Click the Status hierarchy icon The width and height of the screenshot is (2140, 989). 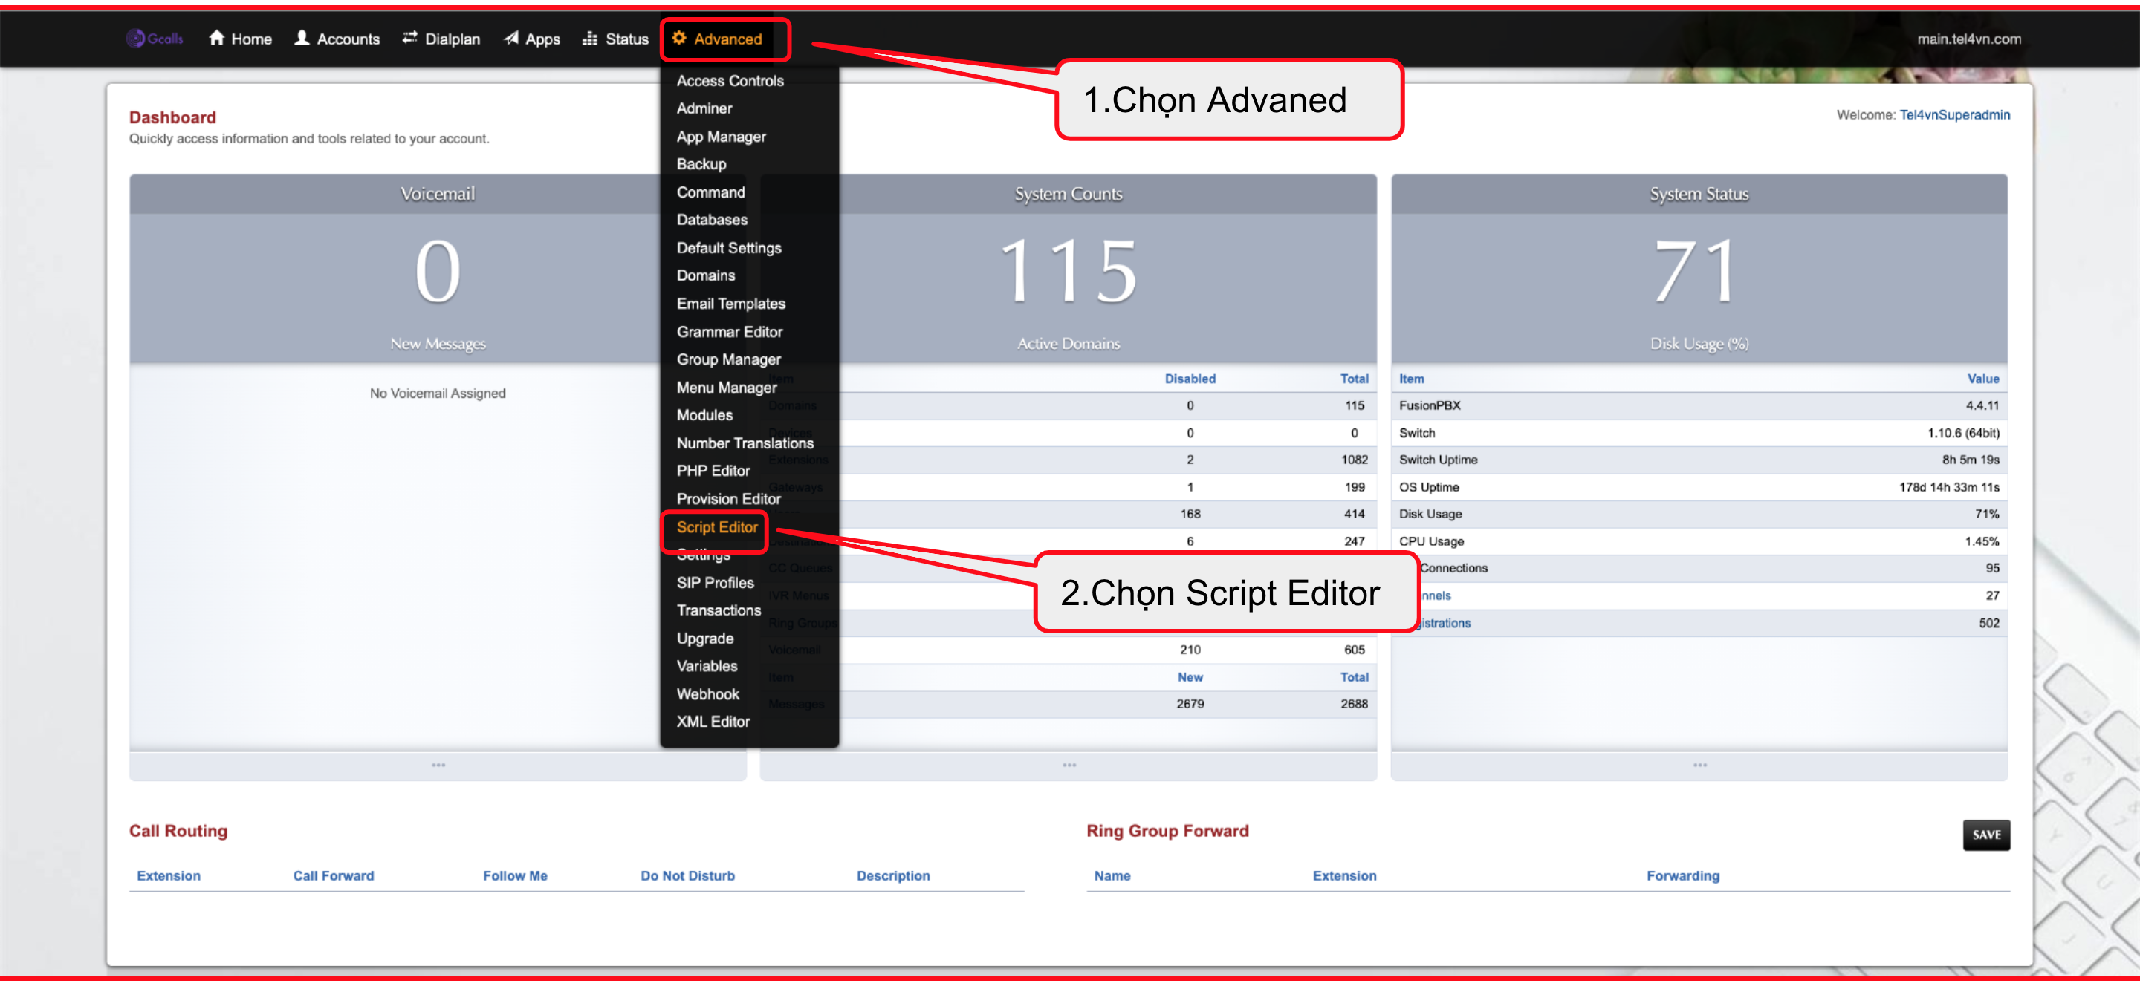point(590,38)
